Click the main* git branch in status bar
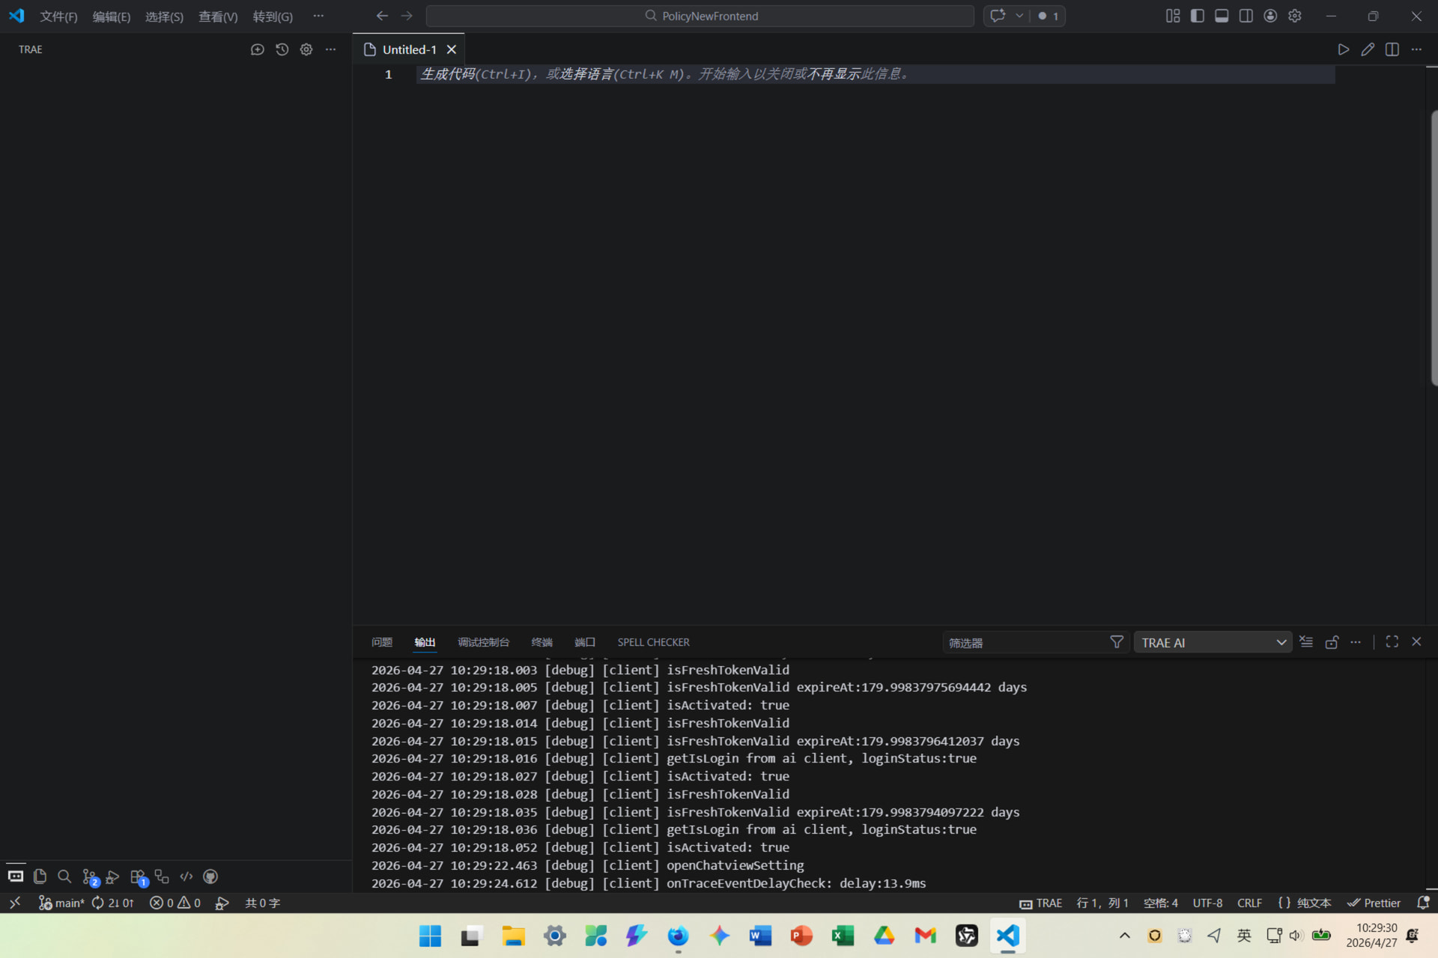Viewport: 1438px width, 958px height. click(x=61, y=903)
